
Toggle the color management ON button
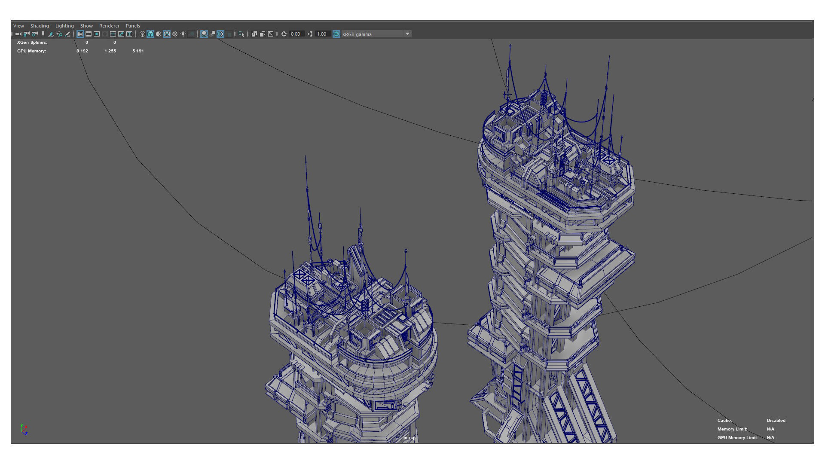pos(336,34)
